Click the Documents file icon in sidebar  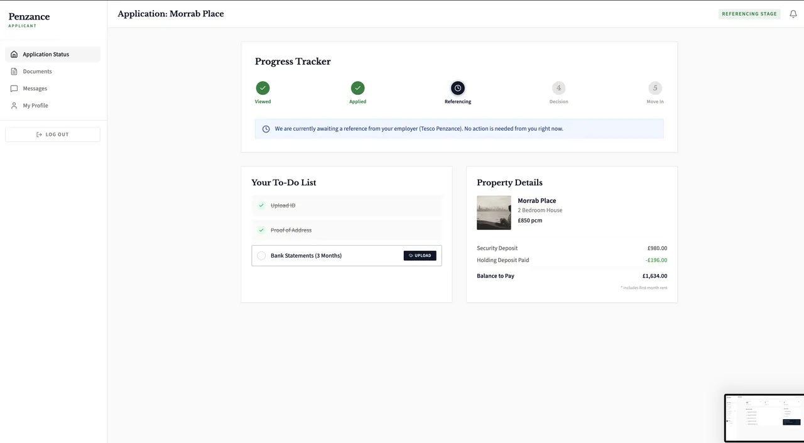[14, 72]
